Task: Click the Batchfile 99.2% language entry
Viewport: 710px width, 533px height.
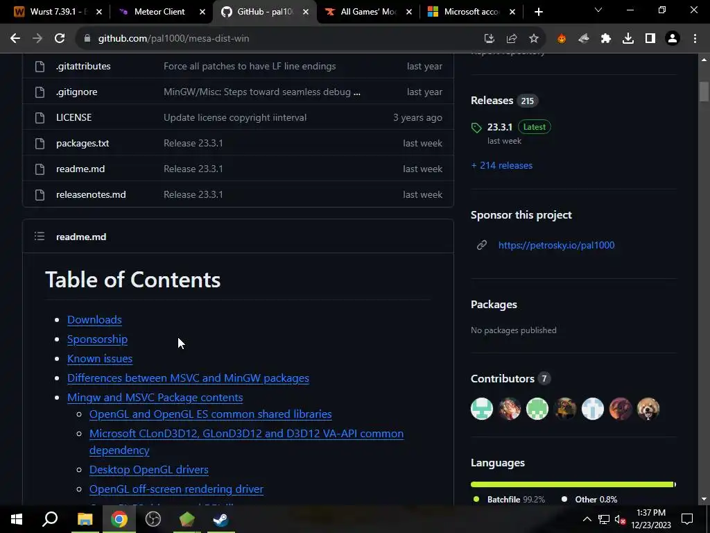Action: [509, 500]
